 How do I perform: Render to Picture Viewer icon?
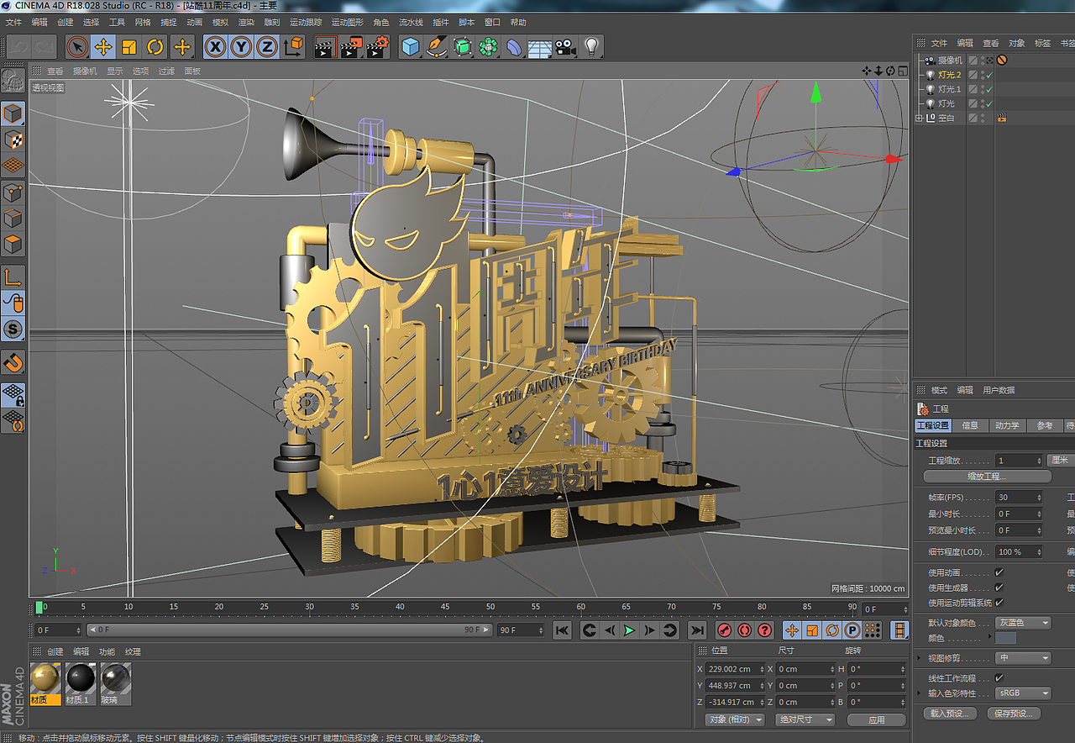(351, 47)
